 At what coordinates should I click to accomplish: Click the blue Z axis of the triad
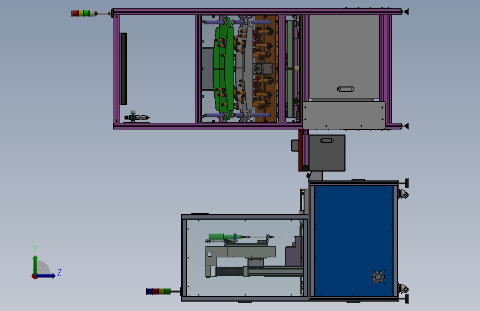[46, 276]
